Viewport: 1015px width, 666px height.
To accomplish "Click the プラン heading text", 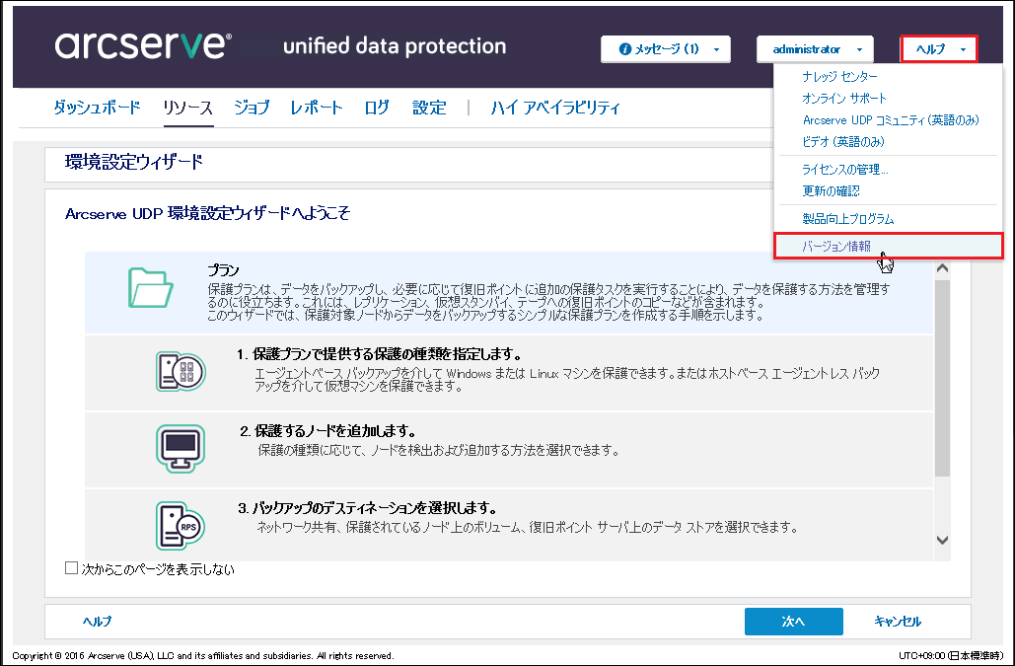I will 223,270.
